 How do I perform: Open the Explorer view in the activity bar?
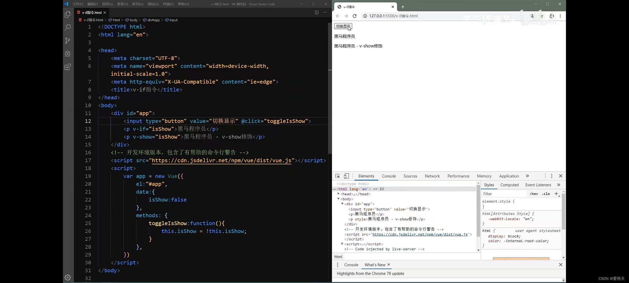(x=68, y=14)
